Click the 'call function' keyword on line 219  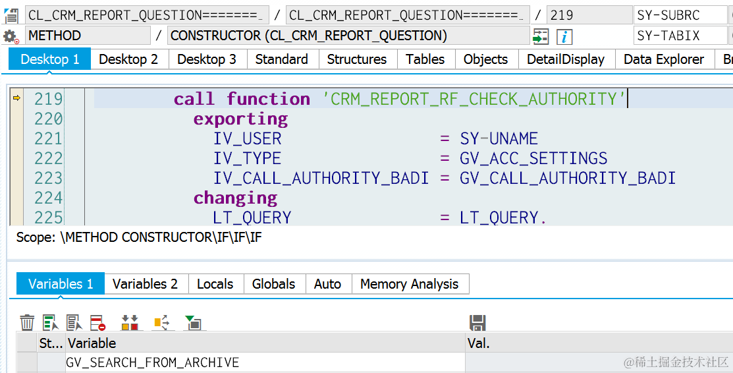tap(242, 99)
